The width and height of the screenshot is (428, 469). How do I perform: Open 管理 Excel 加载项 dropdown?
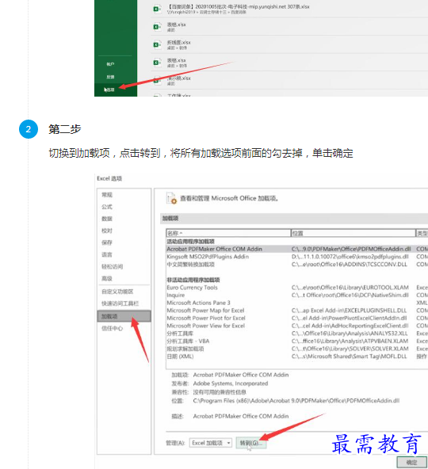[x=211, y=443]
